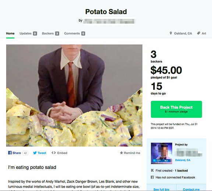Open the Backers tab
Screen dimensions: 212x191
tap(50, 33)
